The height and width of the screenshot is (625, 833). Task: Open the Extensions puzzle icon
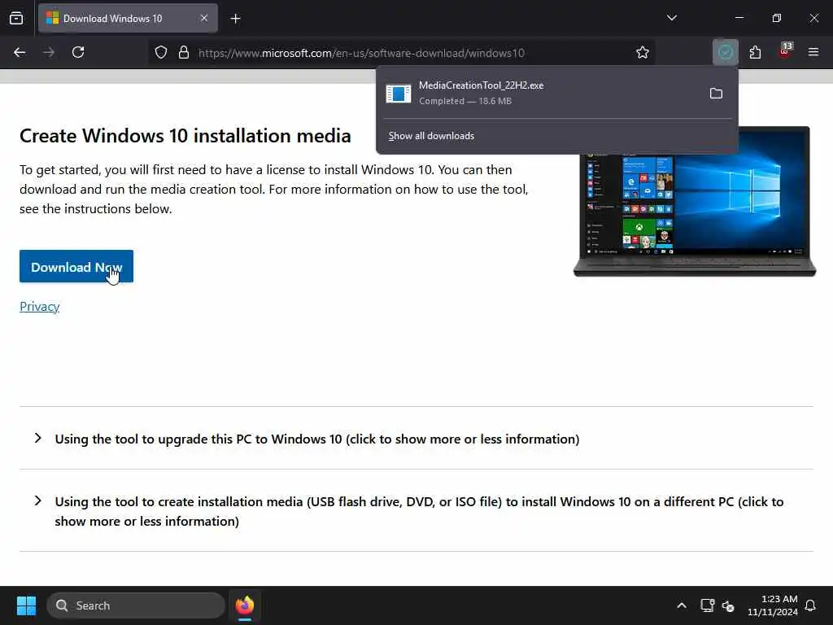click(755, 52)
